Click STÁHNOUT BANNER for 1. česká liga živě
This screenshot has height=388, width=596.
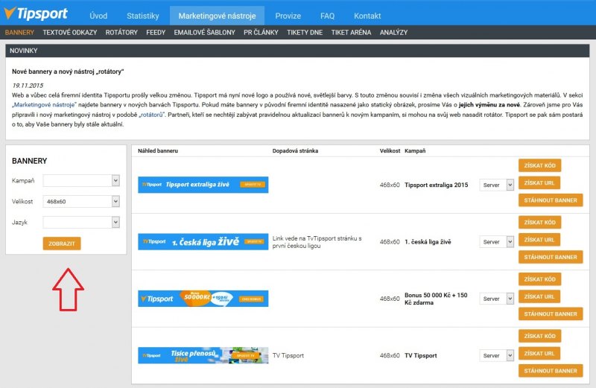[551, 257]
